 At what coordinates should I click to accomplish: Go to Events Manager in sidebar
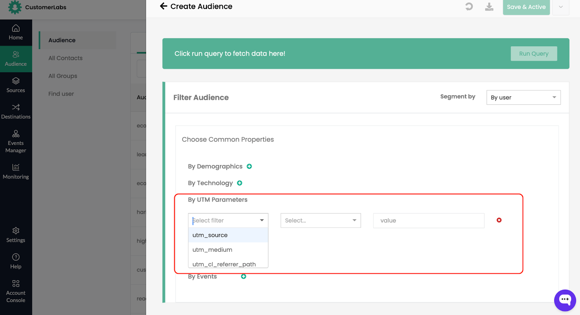tap(16, 141)
